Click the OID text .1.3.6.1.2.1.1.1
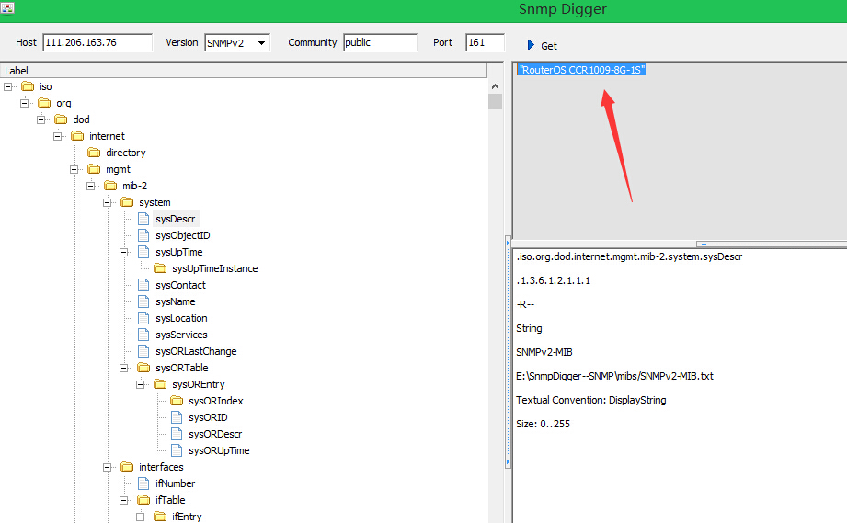This screenshot has height=523, width=847. [553, 280]
